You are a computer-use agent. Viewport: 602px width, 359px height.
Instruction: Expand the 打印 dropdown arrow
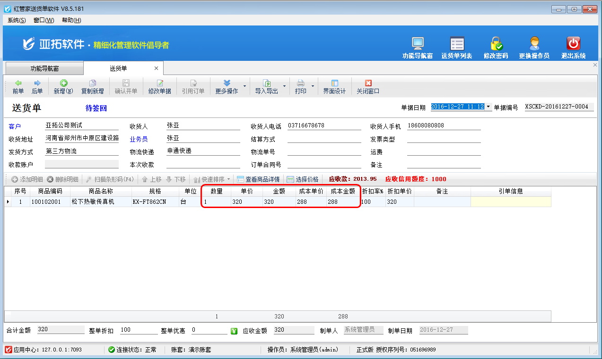tap(313, 86)
